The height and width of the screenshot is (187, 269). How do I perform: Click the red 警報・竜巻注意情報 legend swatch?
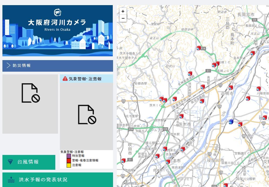69,160
